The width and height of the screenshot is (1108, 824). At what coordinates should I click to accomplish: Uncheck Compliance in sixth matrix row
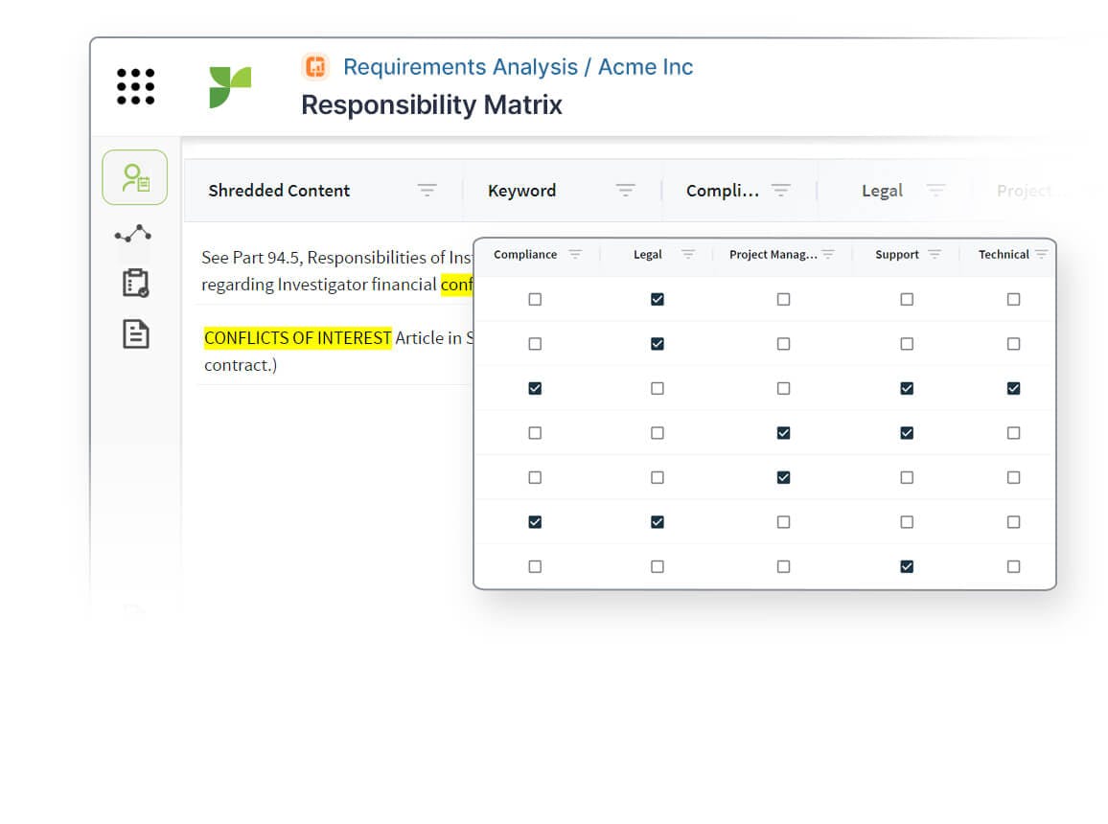pyautogui.click(x=535, y=522)
